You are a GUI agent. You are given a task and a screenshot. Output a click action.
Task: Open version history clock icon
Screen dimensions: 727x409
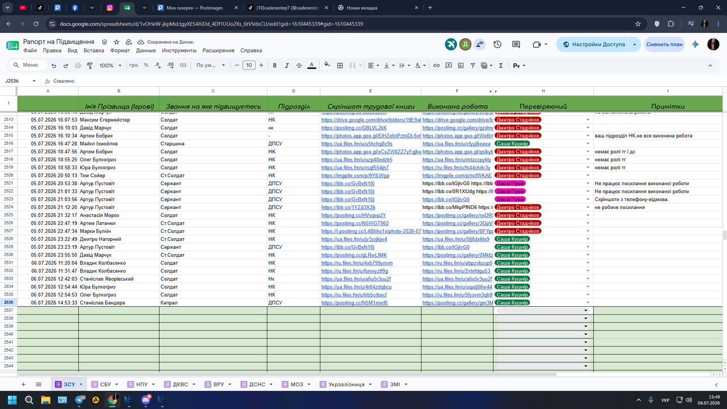(498, 44)
